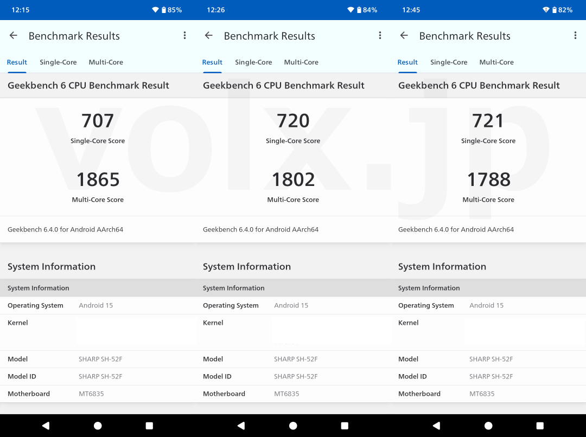Tap the Benchmark Results title on the 12:26 screen
Viewport: 586px width, 437px height.
(270, 36)
